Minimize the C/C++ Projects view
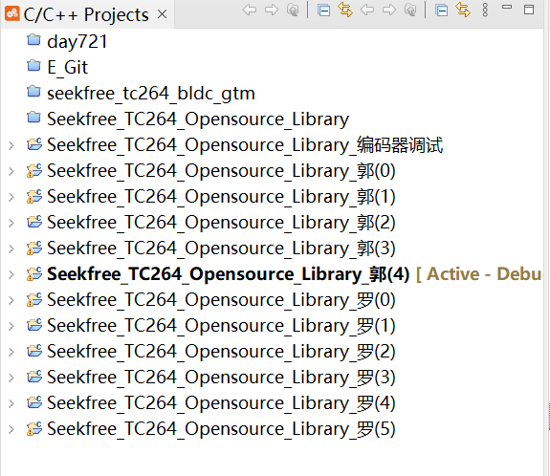The image size is (550, 476). pyautogui.click(x=507, y=7)
